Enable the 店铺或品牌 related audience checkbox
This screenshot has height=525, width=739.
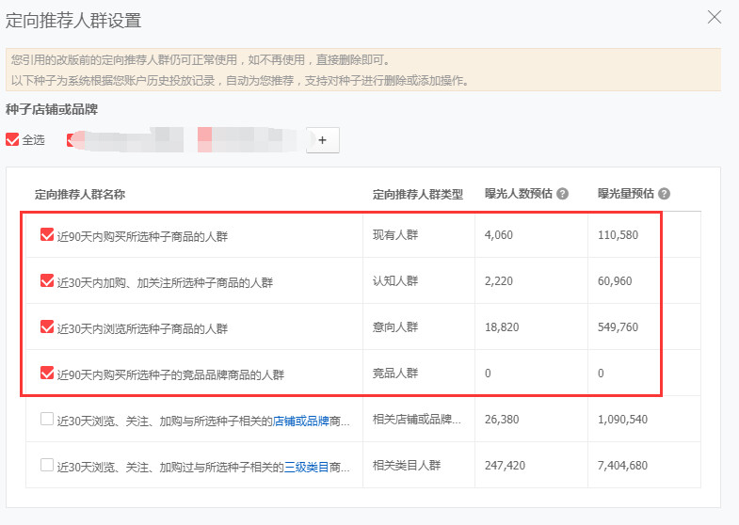tap(47, 419)
